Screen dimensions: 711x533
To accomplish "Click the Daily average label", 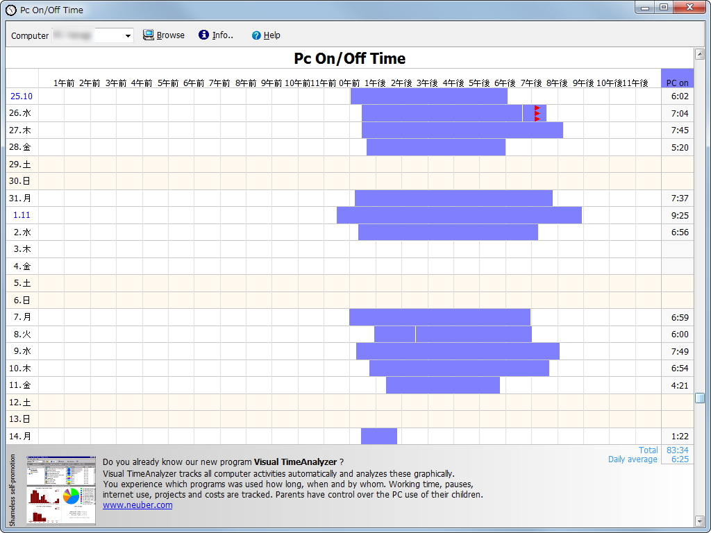I will pos(633,459).
